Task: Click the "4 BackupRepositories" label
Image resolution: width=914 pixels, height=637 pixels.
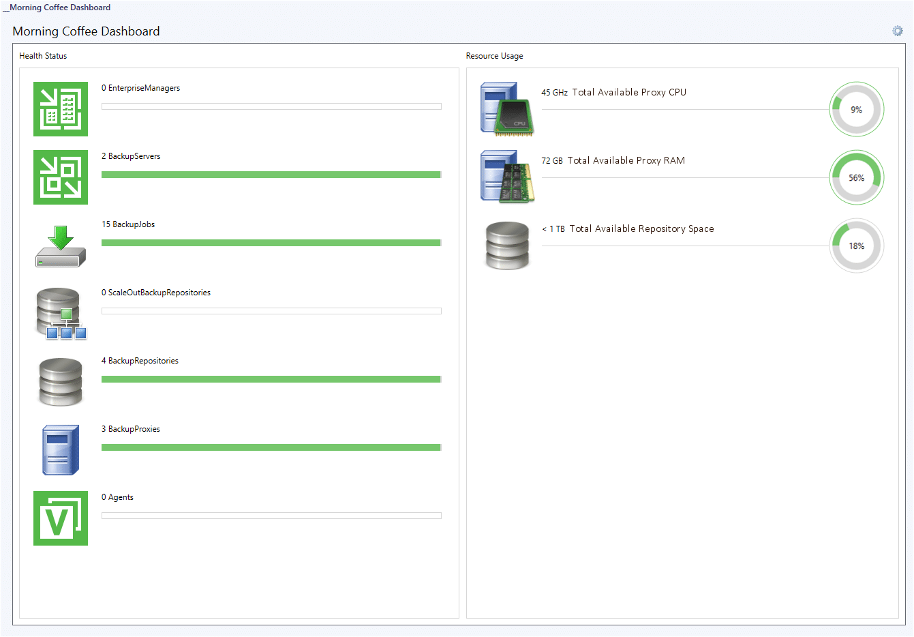Action: point(140,361)
